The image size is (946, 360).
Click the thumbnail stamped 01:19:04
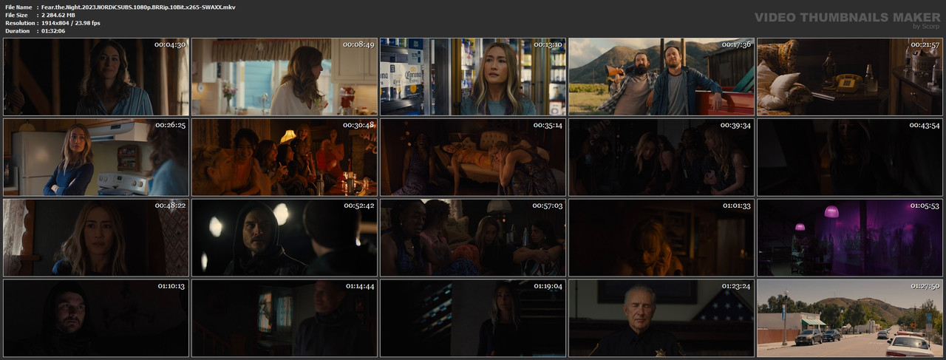(472, 318)
